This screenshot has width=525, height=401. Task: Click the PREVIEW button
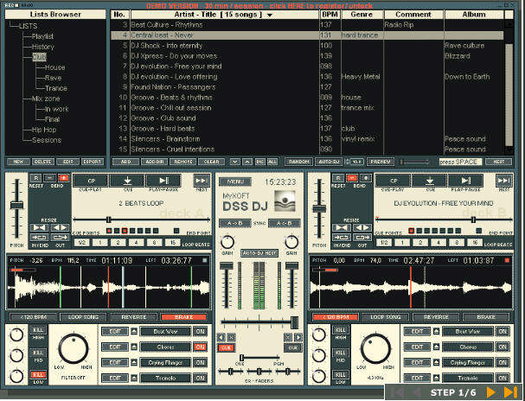tap(381, 162)
